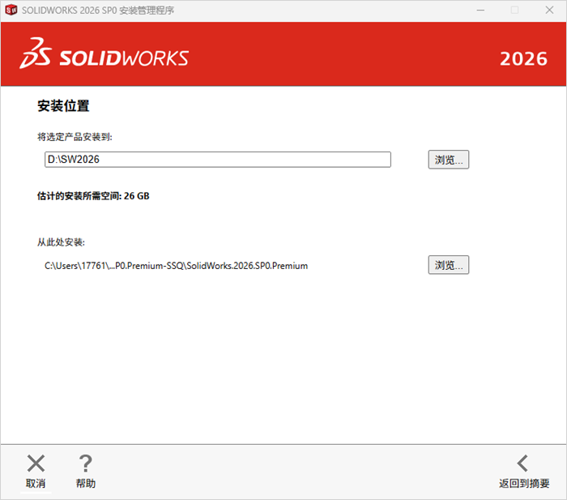Click the 帮助 label
The width and height of the screenshot is (567, 500).
click(86, 483)
